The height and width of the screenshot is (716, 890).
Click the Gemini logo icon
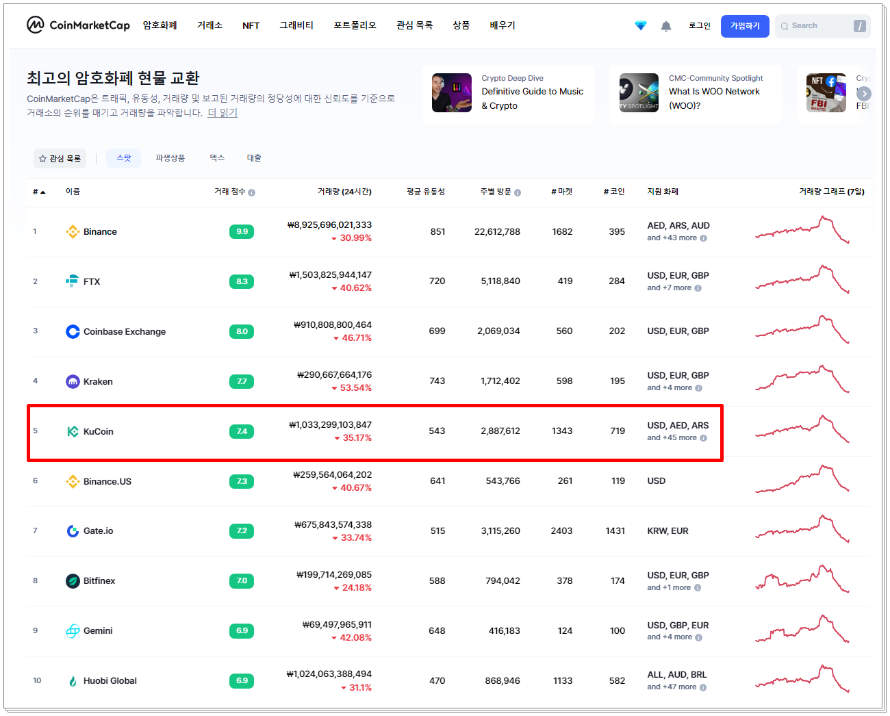click(73, 630)
